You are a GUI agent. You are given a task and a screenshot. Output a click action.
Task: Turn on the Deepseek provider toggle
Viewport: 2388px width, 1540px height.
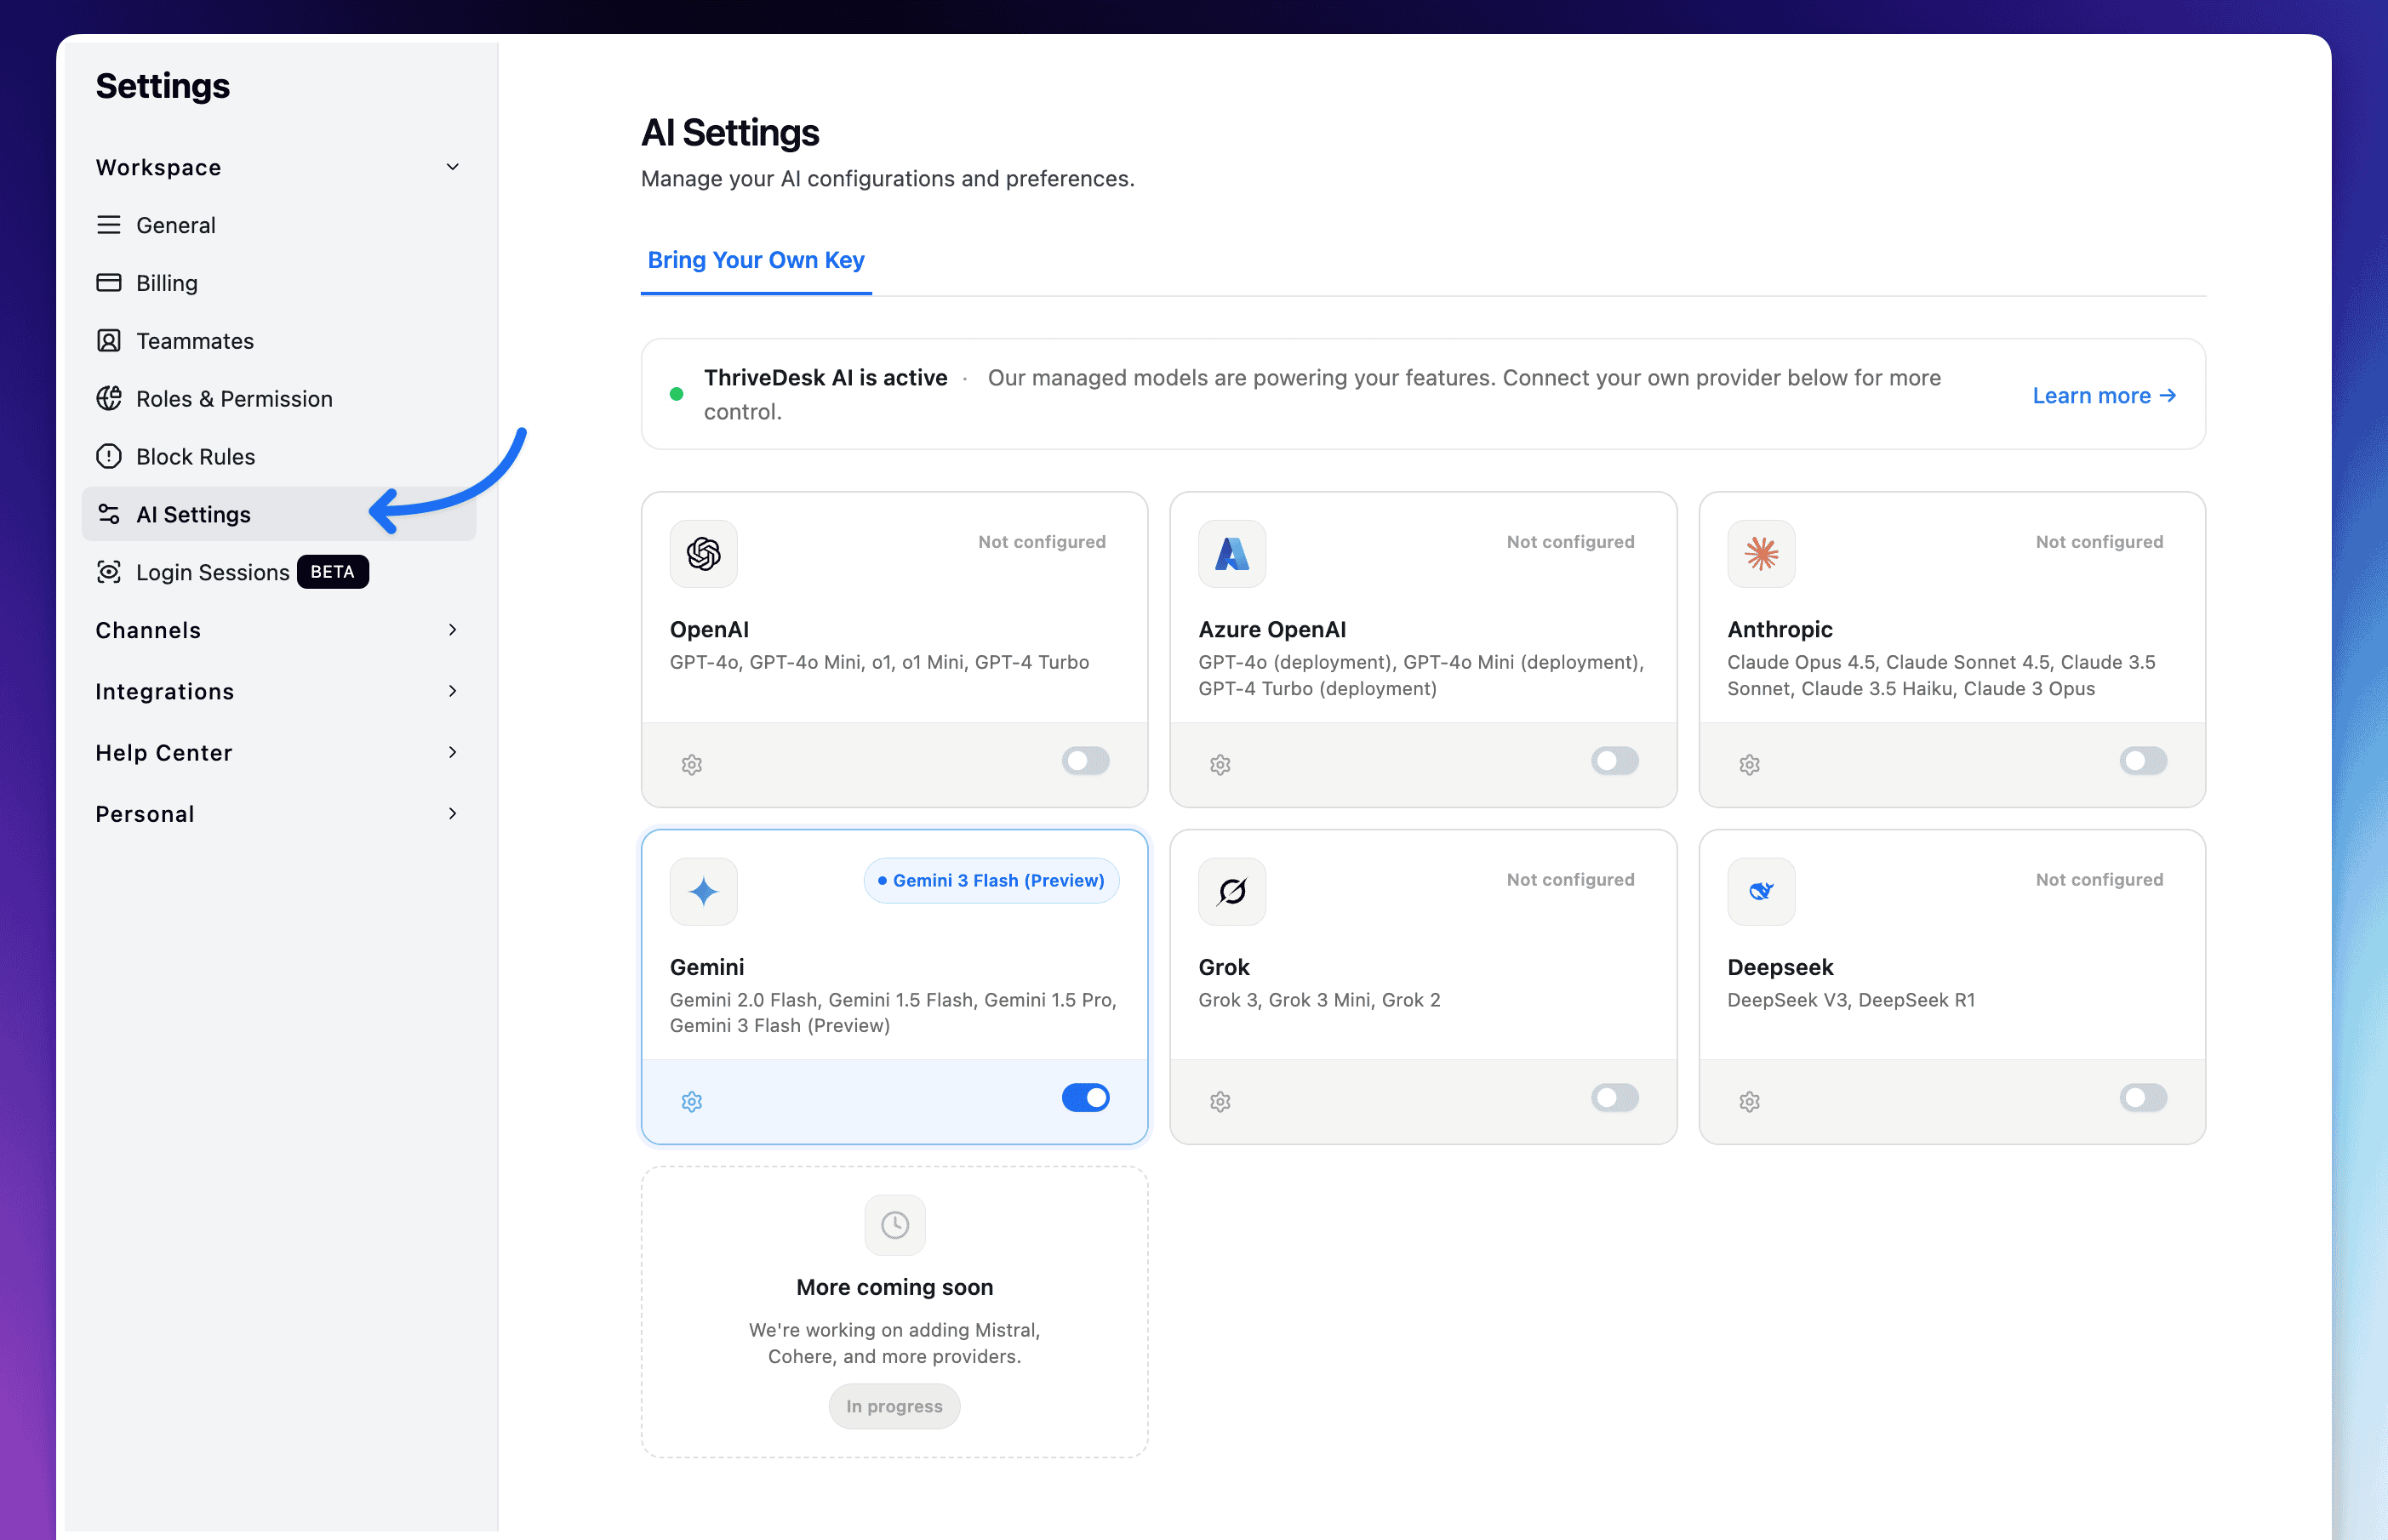[x=2143, y=1098]
